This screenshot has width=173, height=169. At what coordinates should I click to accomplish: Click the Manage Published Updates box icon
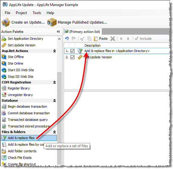click(x=52, y=22)
